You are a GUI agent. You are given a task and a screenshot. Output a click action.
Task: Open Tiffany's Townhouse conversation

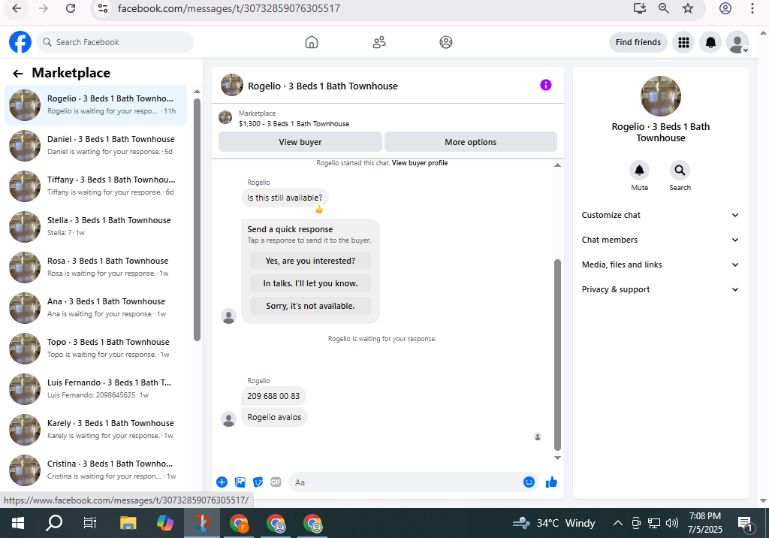(x=95, y=186)
